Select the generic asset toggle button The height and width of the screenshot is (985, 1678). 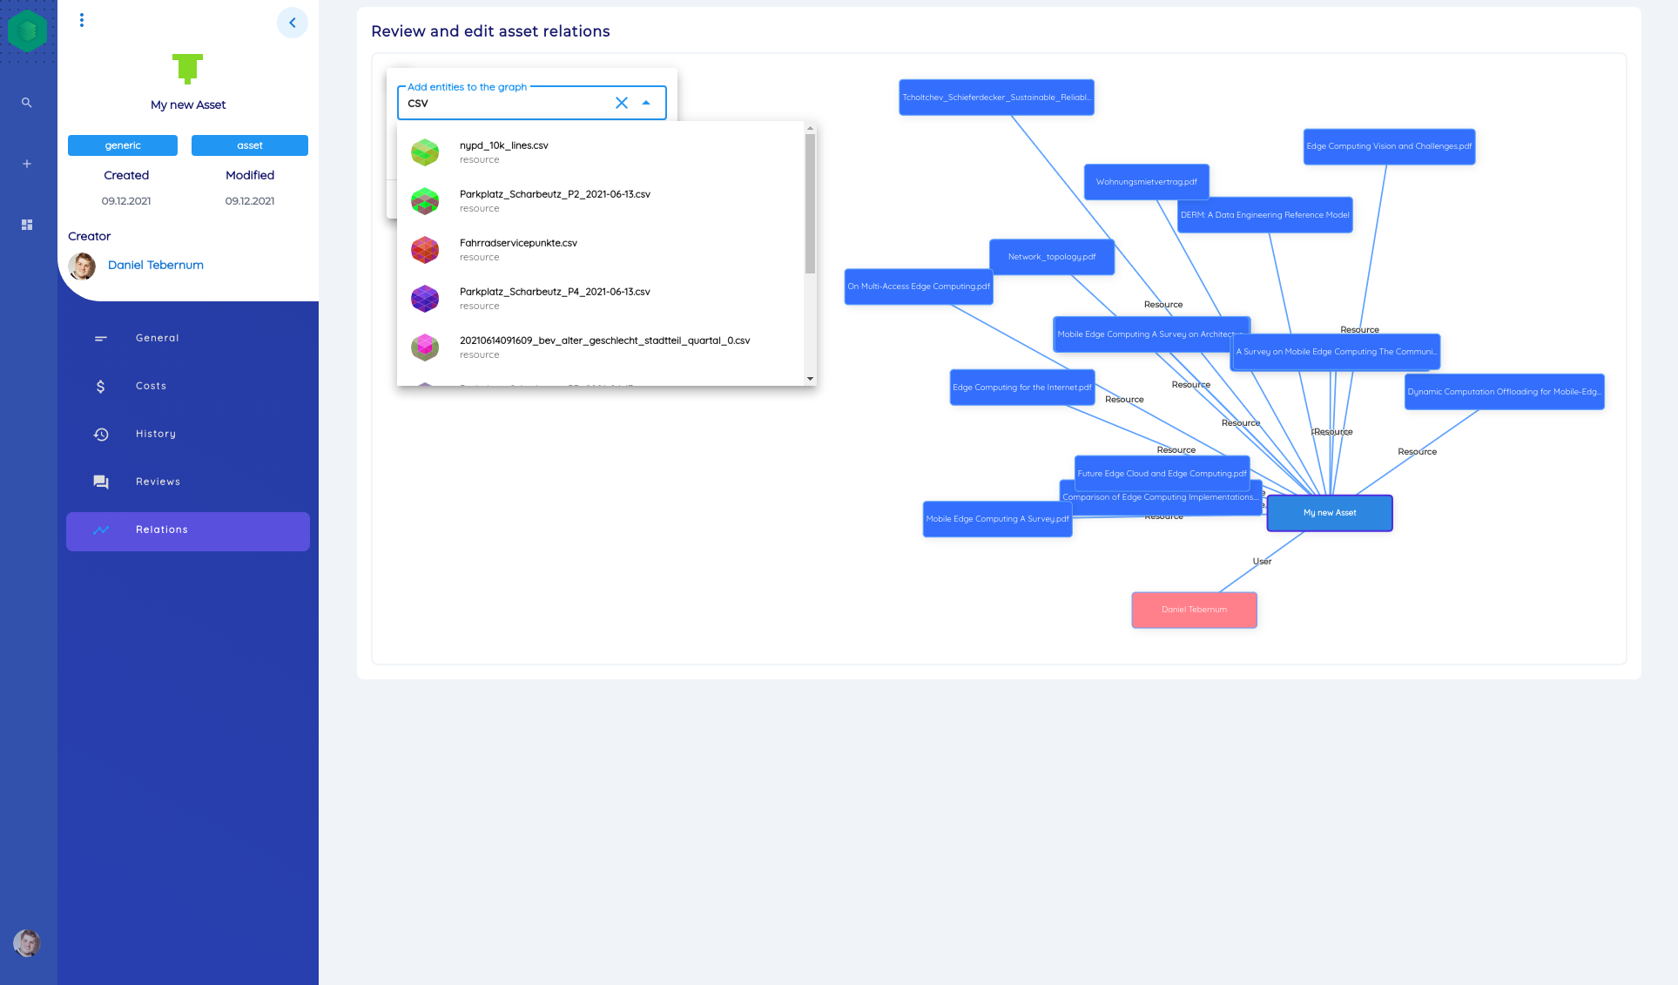click(123, 145)
